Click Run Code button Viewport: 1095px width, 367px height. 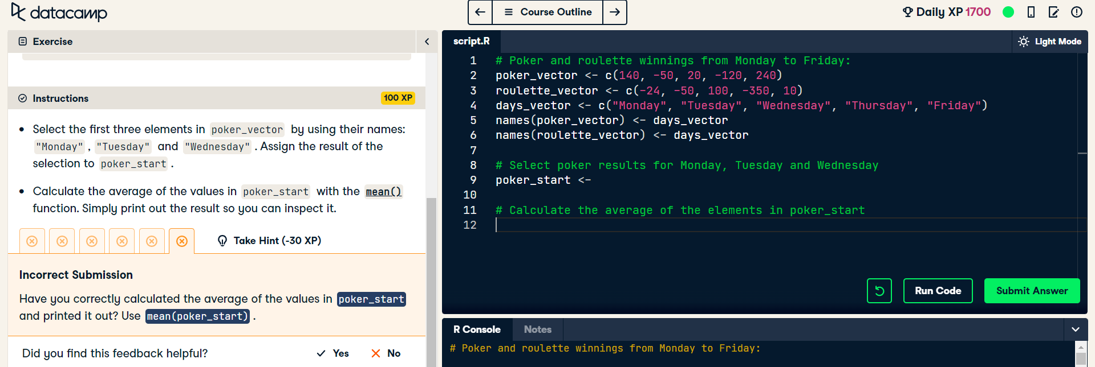tap(938, 291)
